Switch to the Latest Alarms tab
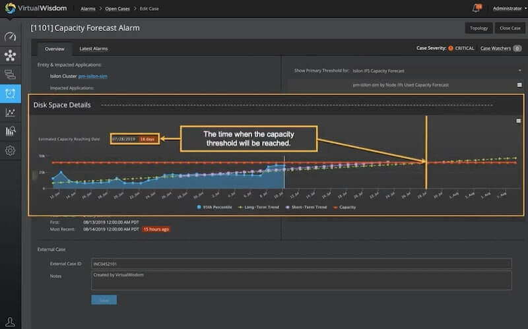Screen dimensions: 528x329 [x=94, y=49]
